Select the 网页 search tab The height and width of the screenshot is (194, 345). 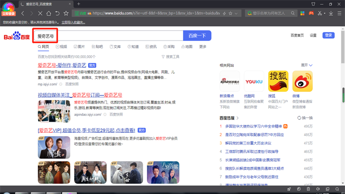click(44, 47)
